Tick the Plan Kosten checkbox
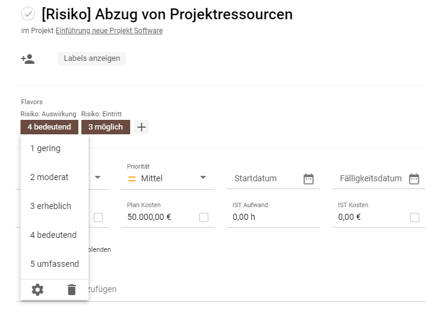The width and height of the screenshot is (437, 312). (204, 217)
